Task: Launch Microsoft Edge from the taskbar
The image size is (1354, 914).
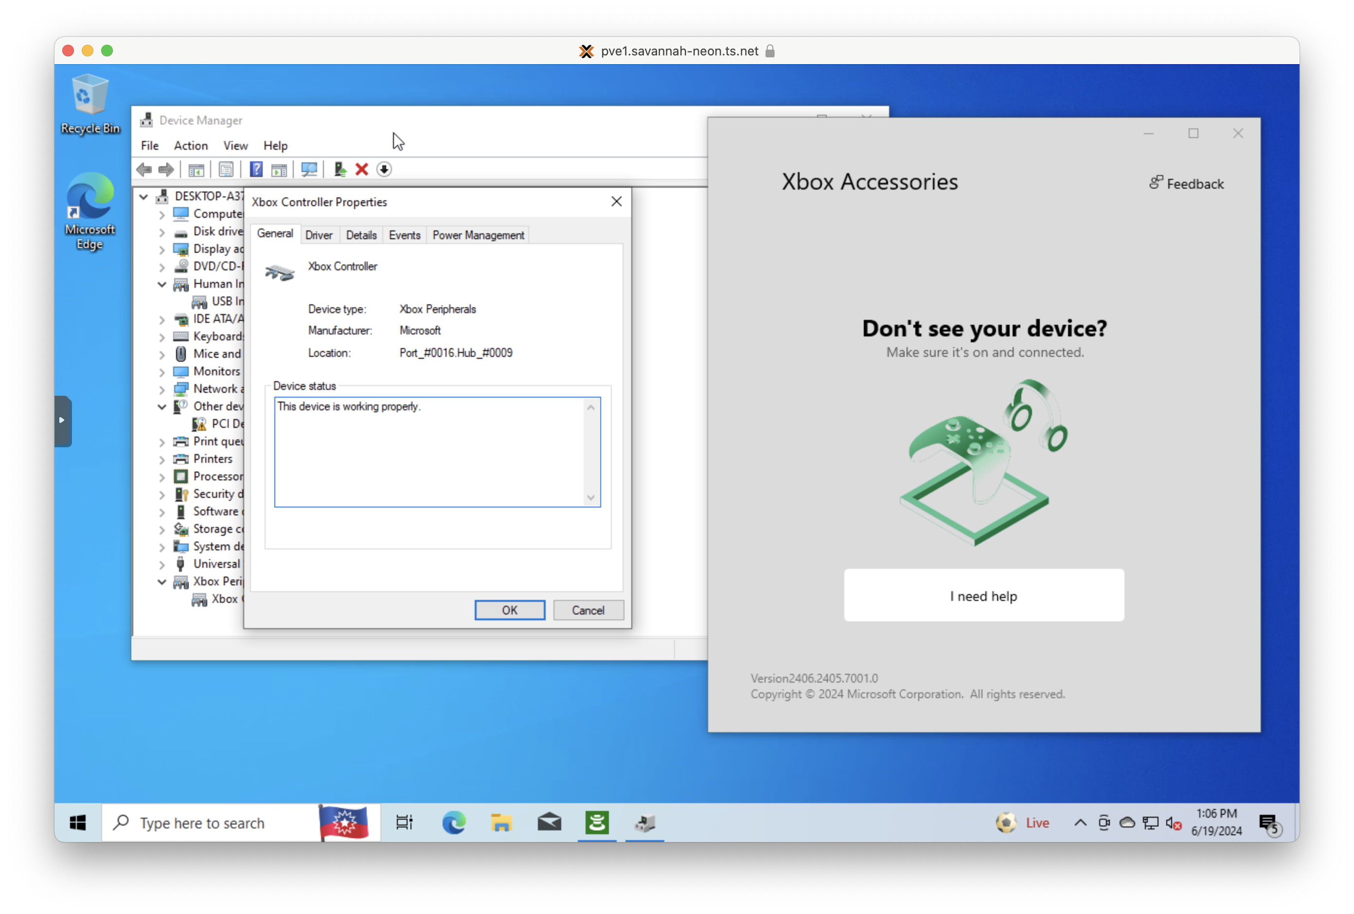Action: click(x=453, y=823)
